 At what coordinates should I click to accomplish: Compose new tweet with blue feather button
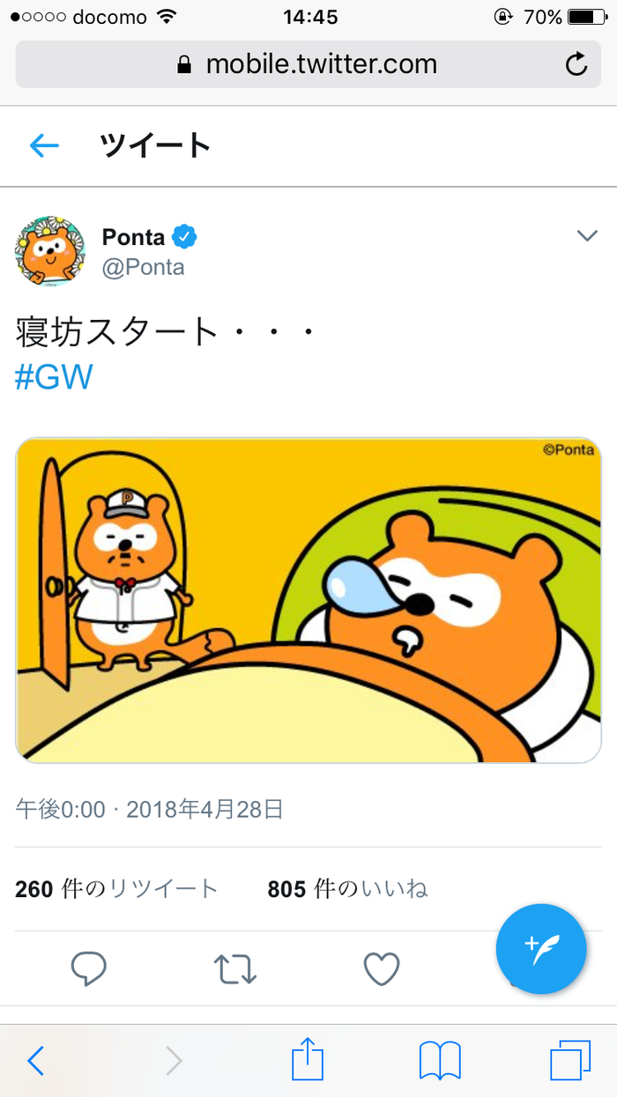pos(541,949)
